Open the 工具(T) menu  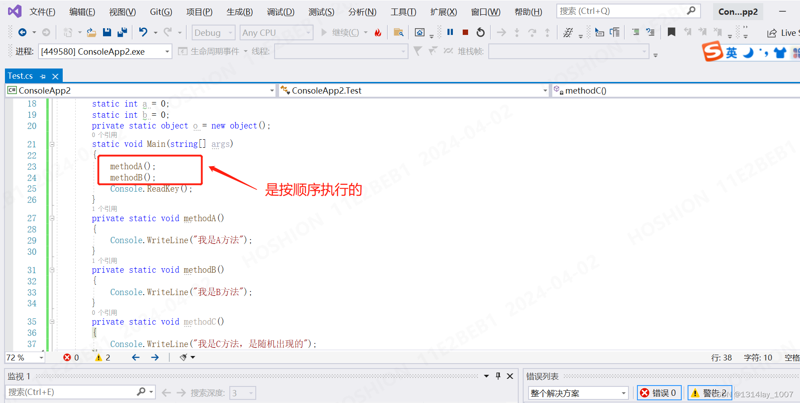(403, 12)
